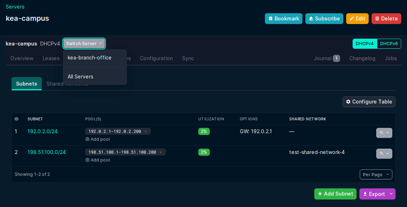Bookmark the kea-campus server
Viewport: 407px width, 207px height.
pos(284,19)
